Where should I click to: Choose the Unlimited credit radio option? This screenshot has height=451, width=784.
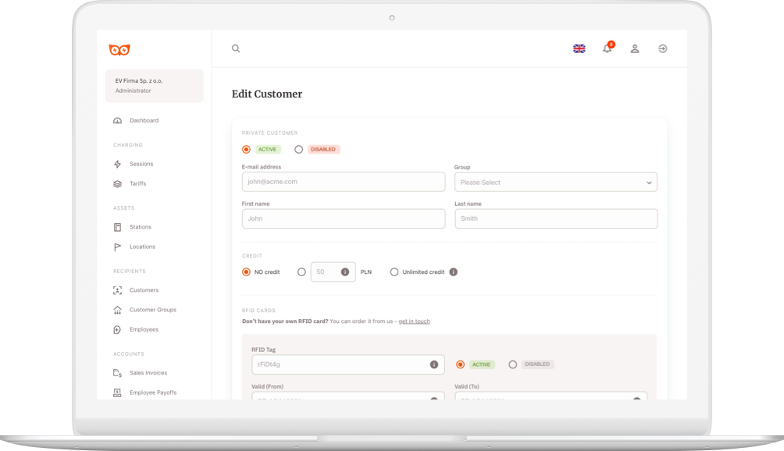(x=394, y=272)
